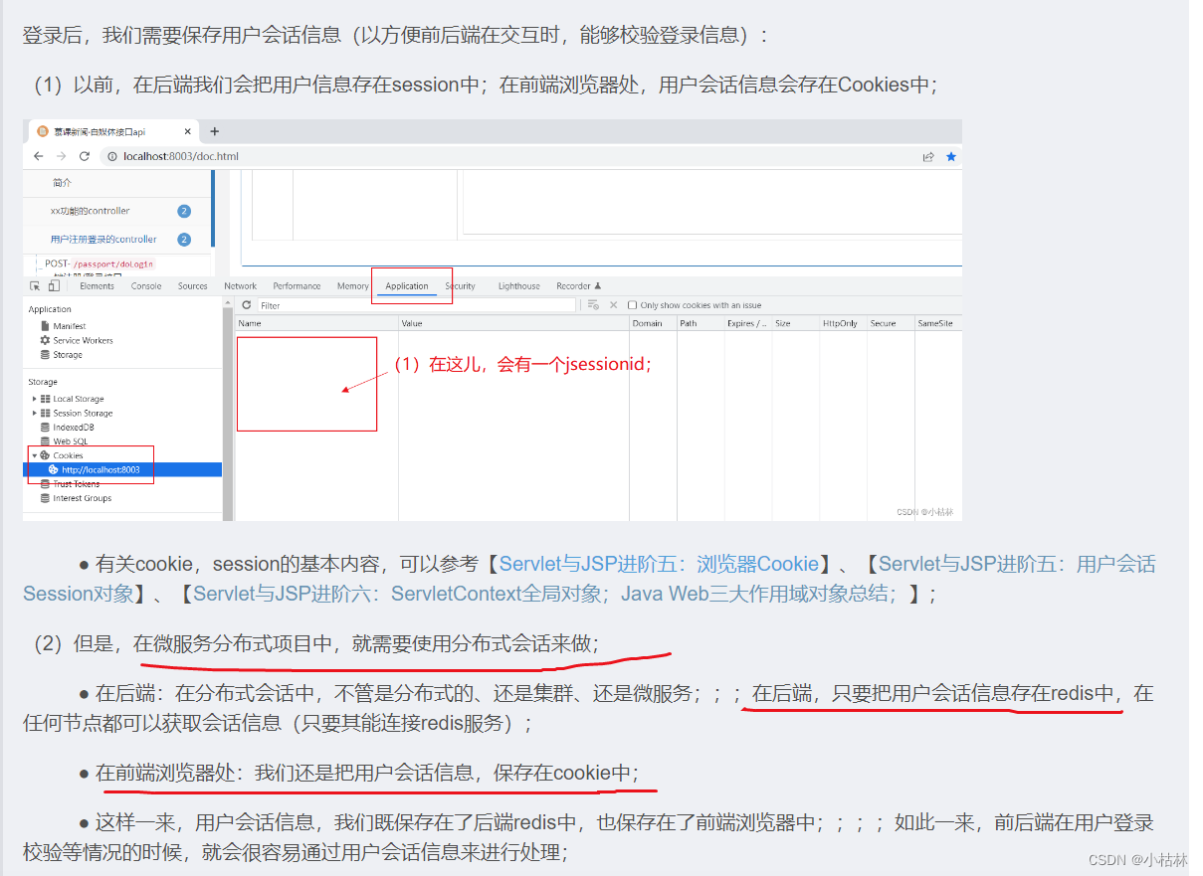Image resolution: width=1203 pixels, height=876 pixels.
Task: Select Service Workers in Application sidebar
Action: (83, 340)
